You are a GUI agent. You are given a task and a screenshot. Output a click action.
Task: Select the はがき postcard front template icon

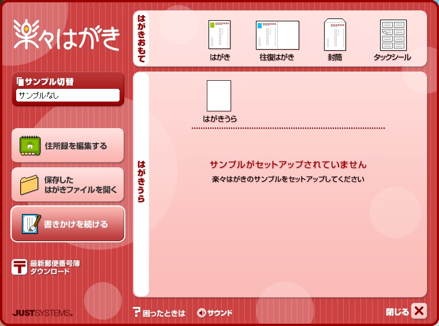(219, 35)
